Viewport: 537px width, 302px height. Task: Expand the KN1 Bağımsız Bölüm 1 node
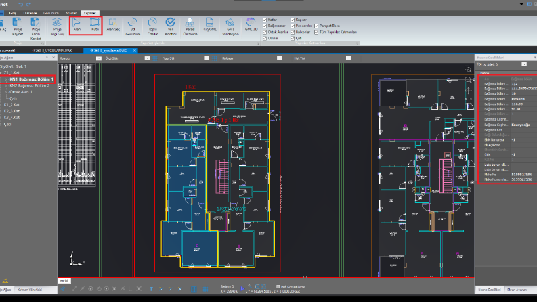click(x=6, y=79)
